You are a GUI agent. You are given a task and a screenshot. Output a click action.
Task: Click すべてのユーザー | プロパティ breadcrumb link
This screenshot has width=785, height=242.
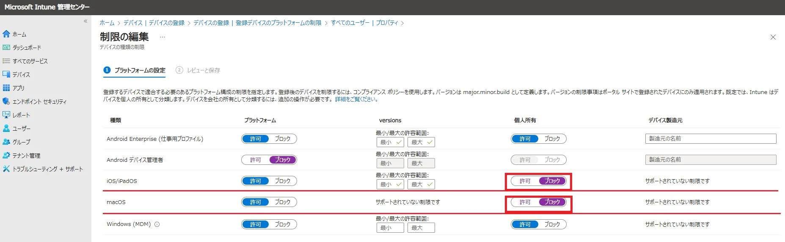point(364,23)
